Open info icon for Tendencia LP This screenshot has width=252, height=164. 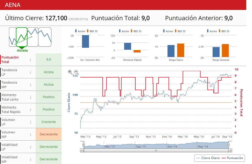(x=30, y=72)
